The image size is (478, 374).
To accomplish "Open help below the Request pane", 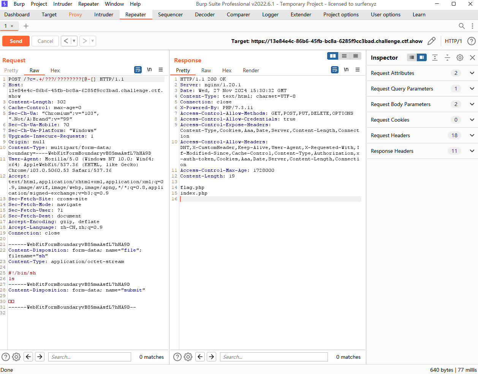I will coord(6,357).
